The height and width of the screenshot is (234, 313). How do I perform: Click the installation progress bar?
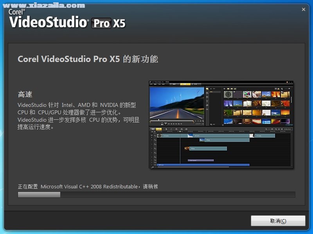click(156, 195)
